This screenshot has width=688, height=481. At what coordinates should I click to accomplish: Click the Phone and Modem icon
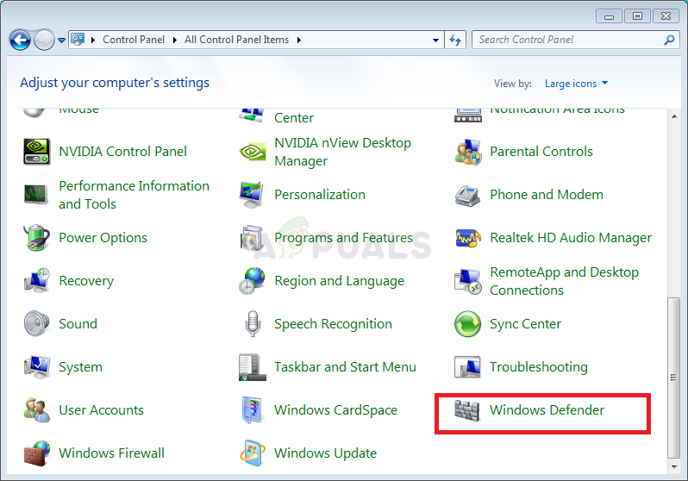[x=468, y=196]
